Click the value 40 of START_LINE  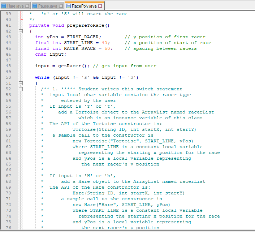(x=104, y=43)
